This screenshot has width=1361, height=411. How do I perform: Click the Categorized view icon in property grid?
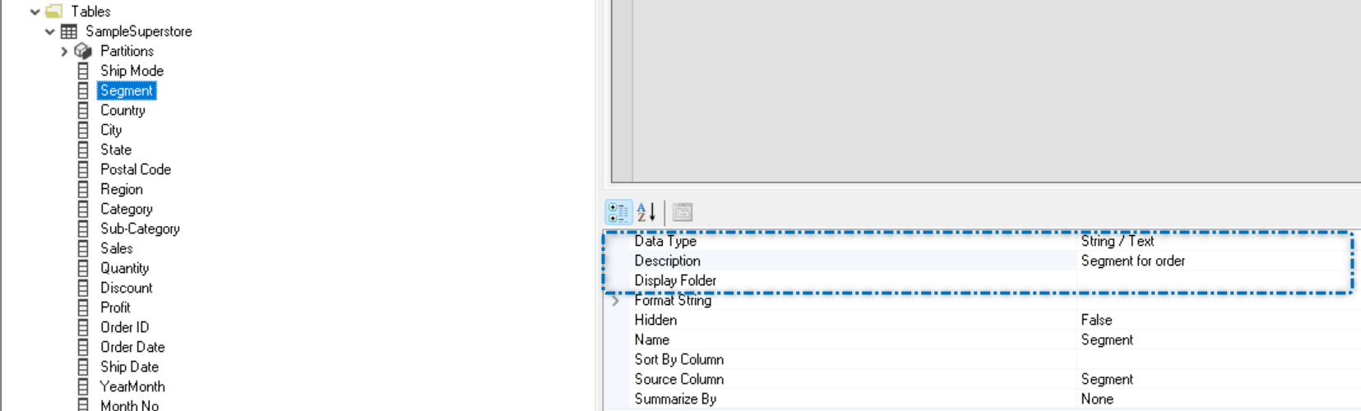pyautogui.click(x=618, y=212)
